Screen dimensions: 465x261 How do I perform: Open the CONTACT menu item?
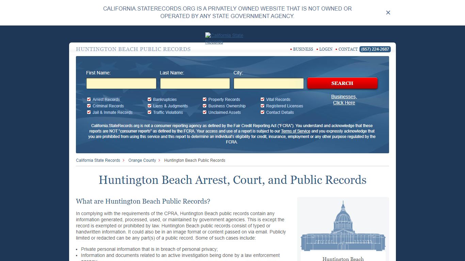[348, 49]
